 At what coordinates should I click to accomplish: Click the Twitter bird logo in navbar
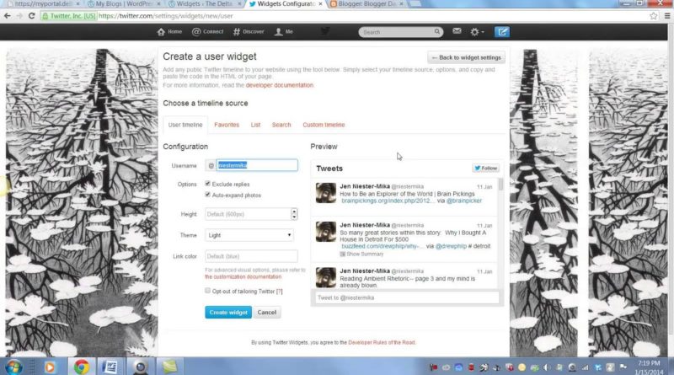point(325,31)
